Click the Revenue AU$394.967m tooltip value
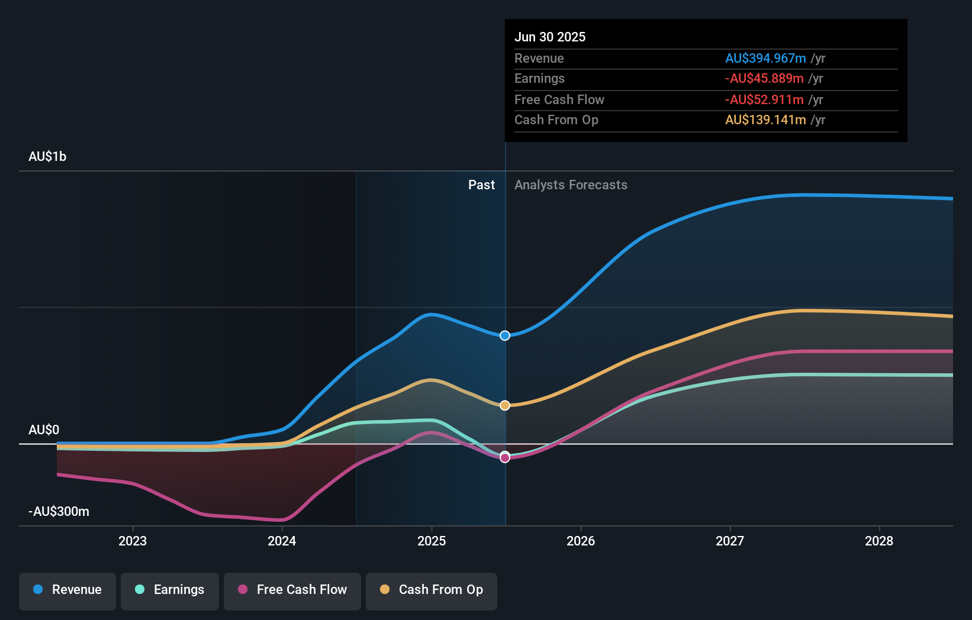972x620 pixels. pos(765,58)
